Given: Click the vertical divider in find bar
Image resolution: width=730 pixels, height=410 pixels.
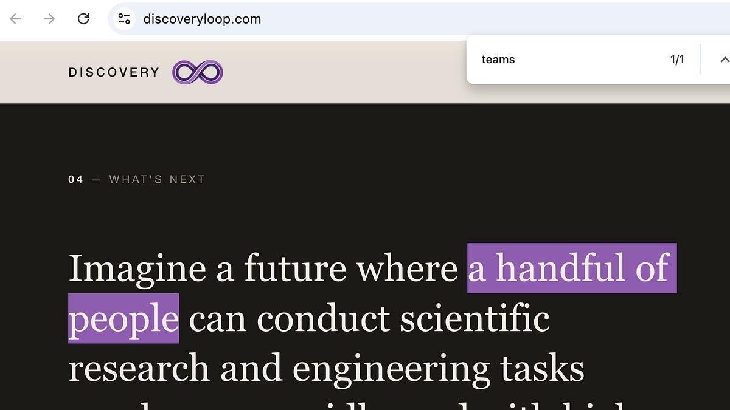Looking at the screenshot, I should 700,60.
